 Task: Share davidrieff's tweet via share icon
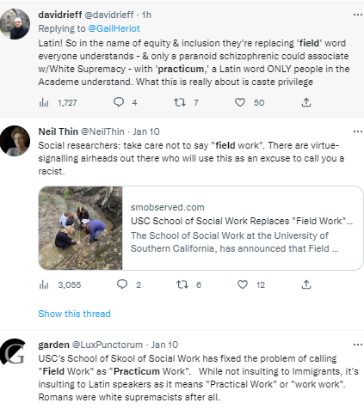click(x=306, y=102)
